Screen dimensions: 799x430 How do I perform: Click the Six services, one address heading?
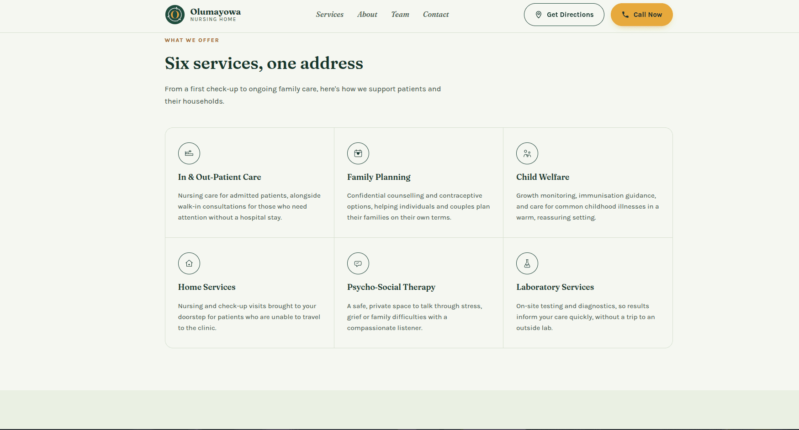tap(264, 63)
